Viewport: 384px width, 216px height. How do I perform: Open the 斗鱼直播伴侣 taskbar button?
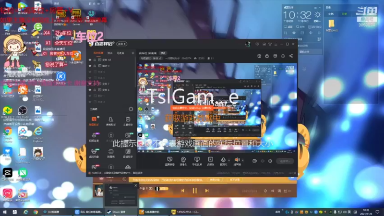153,212
